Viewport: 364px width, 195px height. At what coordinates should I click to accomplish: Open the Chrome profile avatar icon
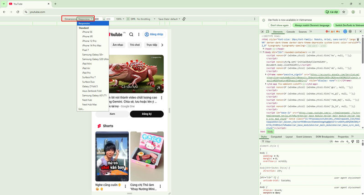coord(353,12)
